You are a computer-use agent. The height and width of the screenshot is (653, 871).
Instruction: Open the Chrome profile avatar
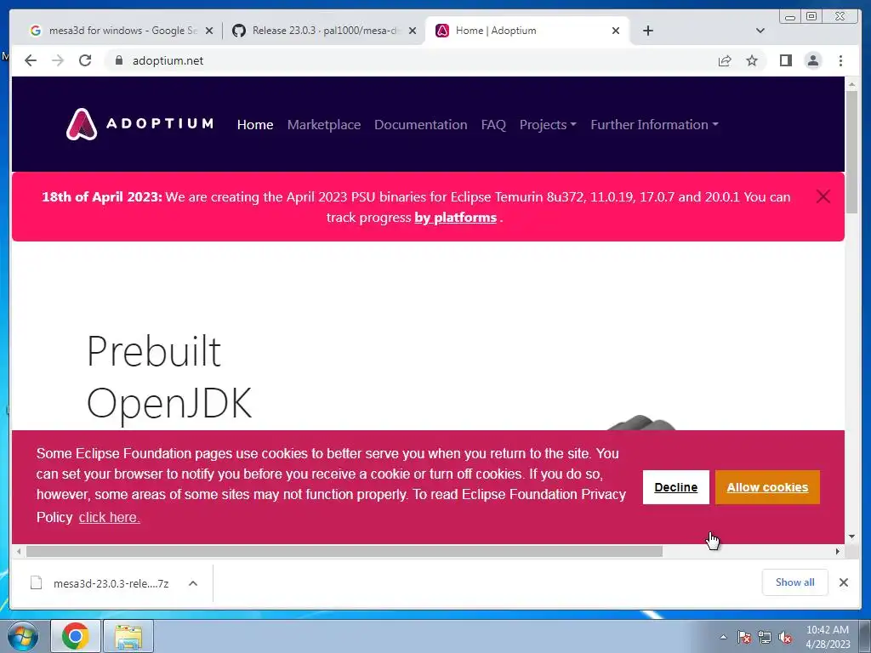pyautogui.click(x=812, y=60)
